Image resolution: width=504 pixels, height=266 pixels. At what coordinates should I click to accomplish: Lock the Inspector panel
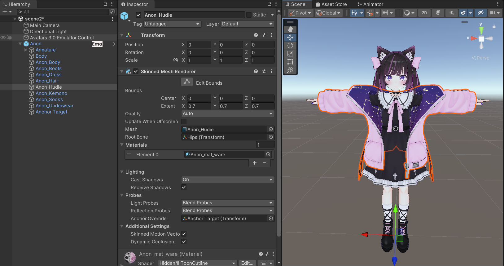click(x=270, y=4)
